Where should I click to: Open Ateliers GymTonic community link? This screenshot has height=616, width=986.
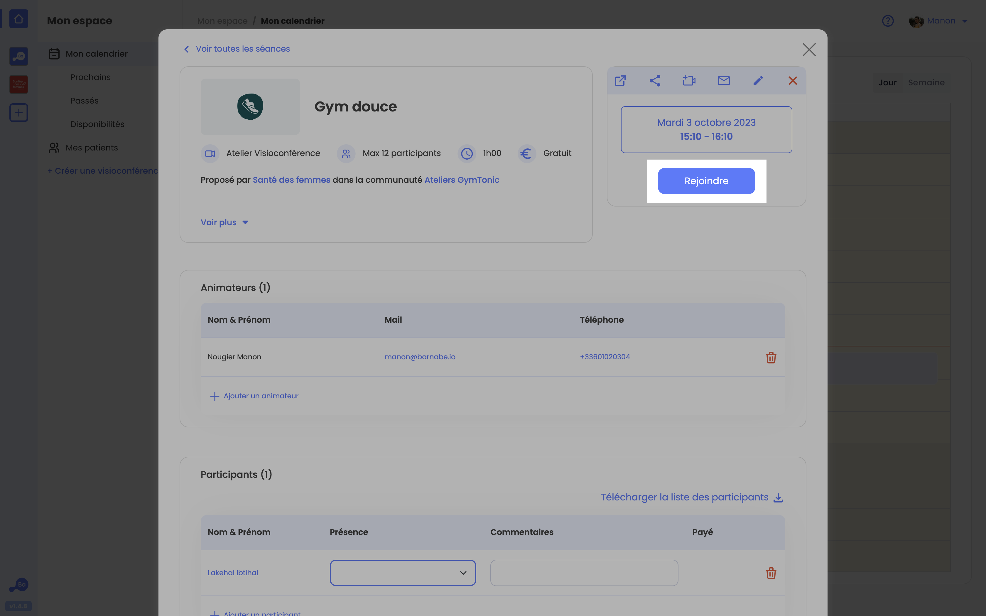coord(462,180)
